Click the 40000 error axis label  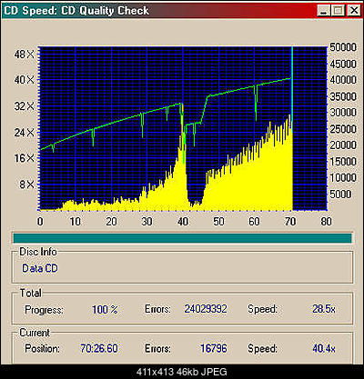[x=343, y=80]
